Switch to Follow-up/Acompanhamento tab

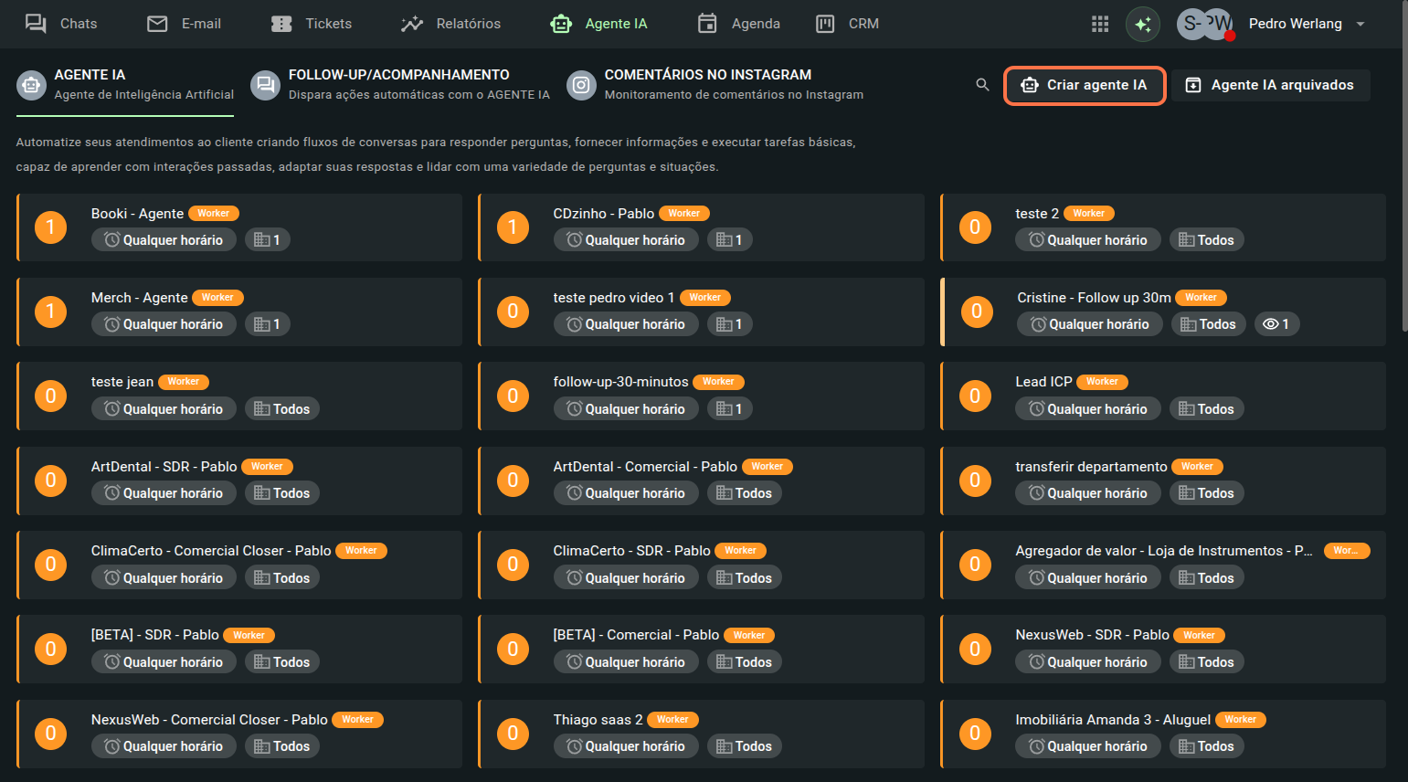(400, 85)
